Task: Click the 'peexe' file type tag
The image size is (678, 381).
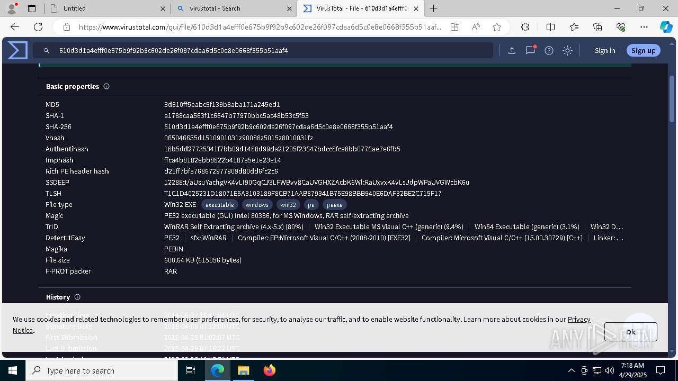Action: (335, 205)
